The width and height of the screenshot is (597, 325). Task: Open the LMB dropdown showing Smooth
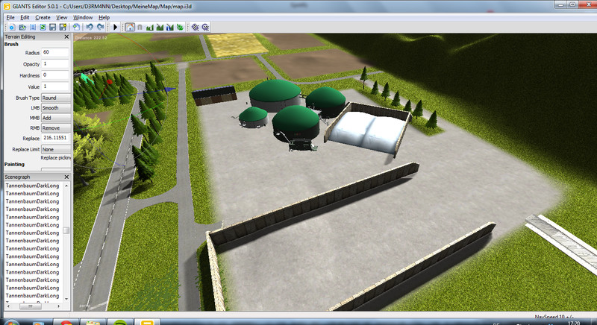coord(56,108)
